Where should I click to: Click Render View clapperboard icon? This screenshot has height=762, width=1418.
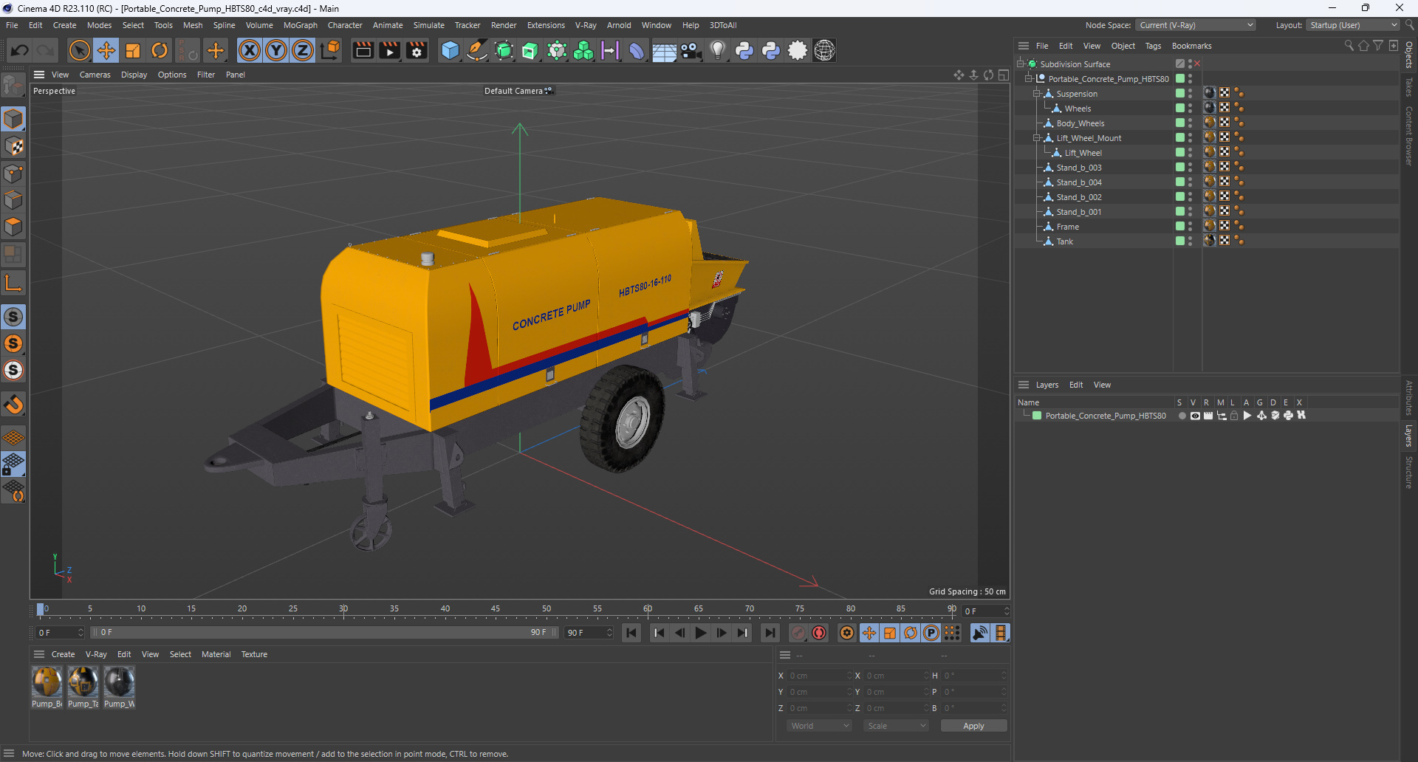pyautogui.click(x=363, y=50)
